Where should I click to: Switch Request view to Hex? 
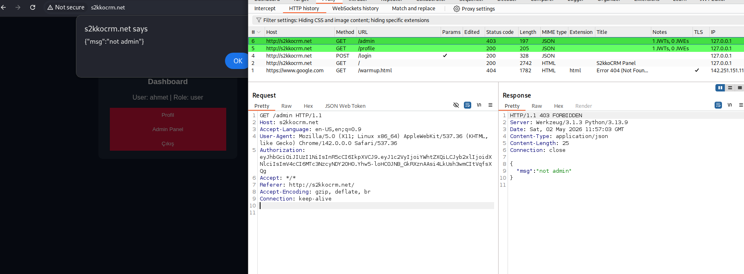tap(308, 106)
